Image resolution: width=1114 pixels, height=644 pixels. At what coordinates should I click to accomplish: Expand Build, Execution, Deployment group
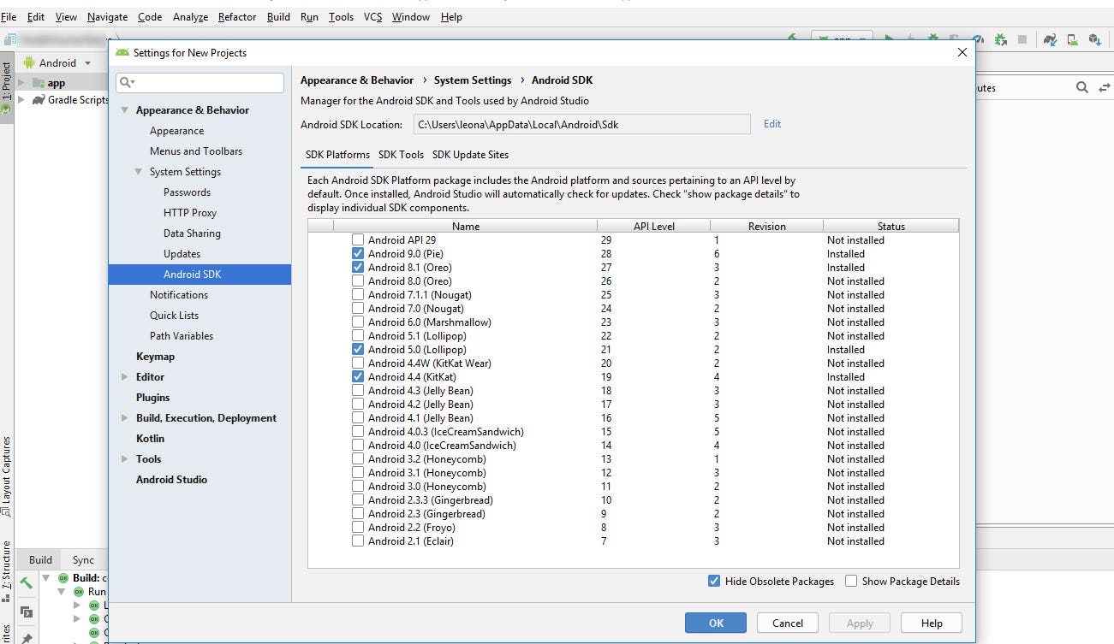(125, 418)
